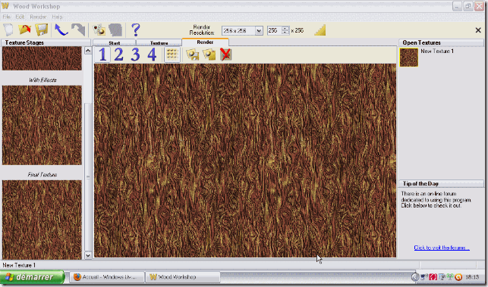Open help with the blue question mark
This screenshot has width=488, height=287.
point(135,30)
